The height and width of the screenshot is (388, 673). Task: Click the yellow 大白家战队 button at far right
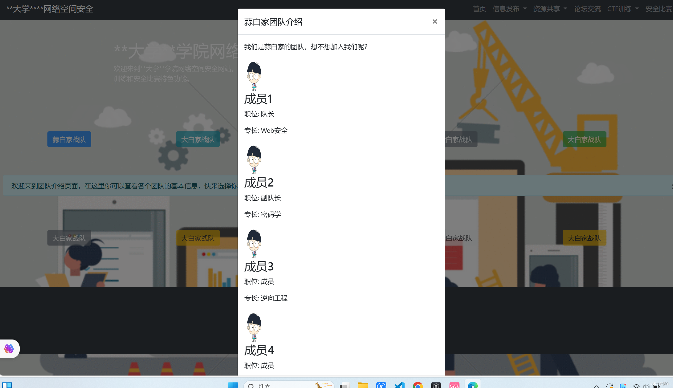pyautogui.click(x=584, y=238)
